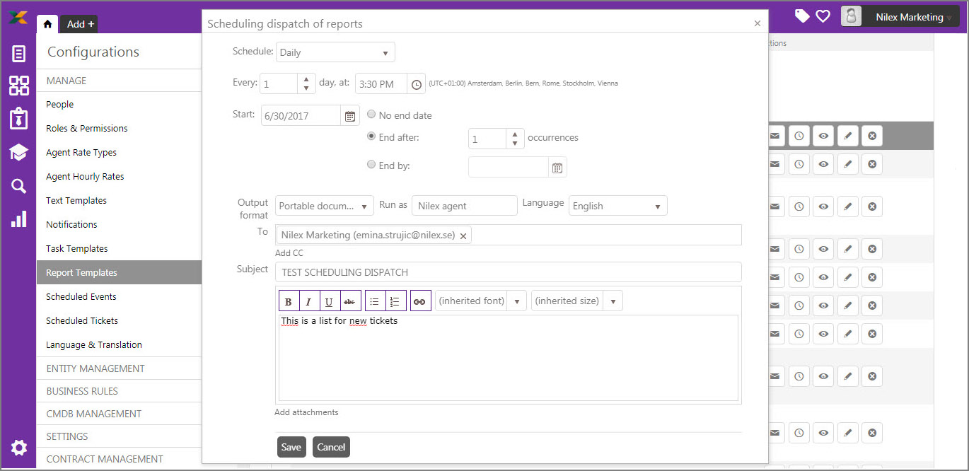Open the inherited font dropdown
The width and height of the screenshot is (969, 471).
pyautogui.click(x=481, y=301)
